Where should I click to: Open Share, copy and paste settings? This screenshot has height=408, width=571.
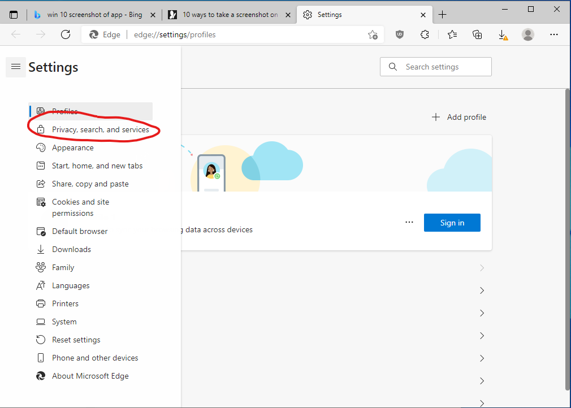[x=90, y=184]
